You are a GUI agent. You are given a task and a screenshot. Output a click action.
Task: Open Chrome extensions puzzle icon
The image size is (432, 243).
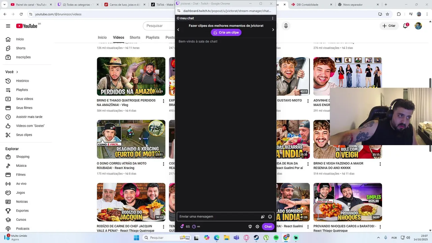click(x=399, y=14)
